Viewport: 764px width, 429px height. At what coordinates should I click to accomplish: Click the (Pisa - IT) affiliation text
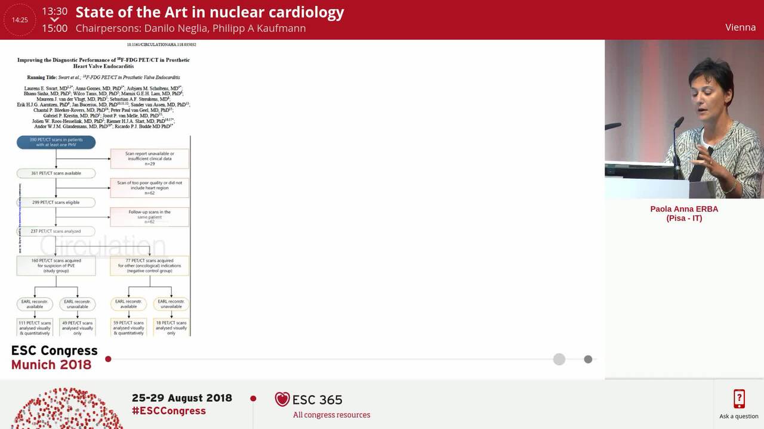click(684, 218)
